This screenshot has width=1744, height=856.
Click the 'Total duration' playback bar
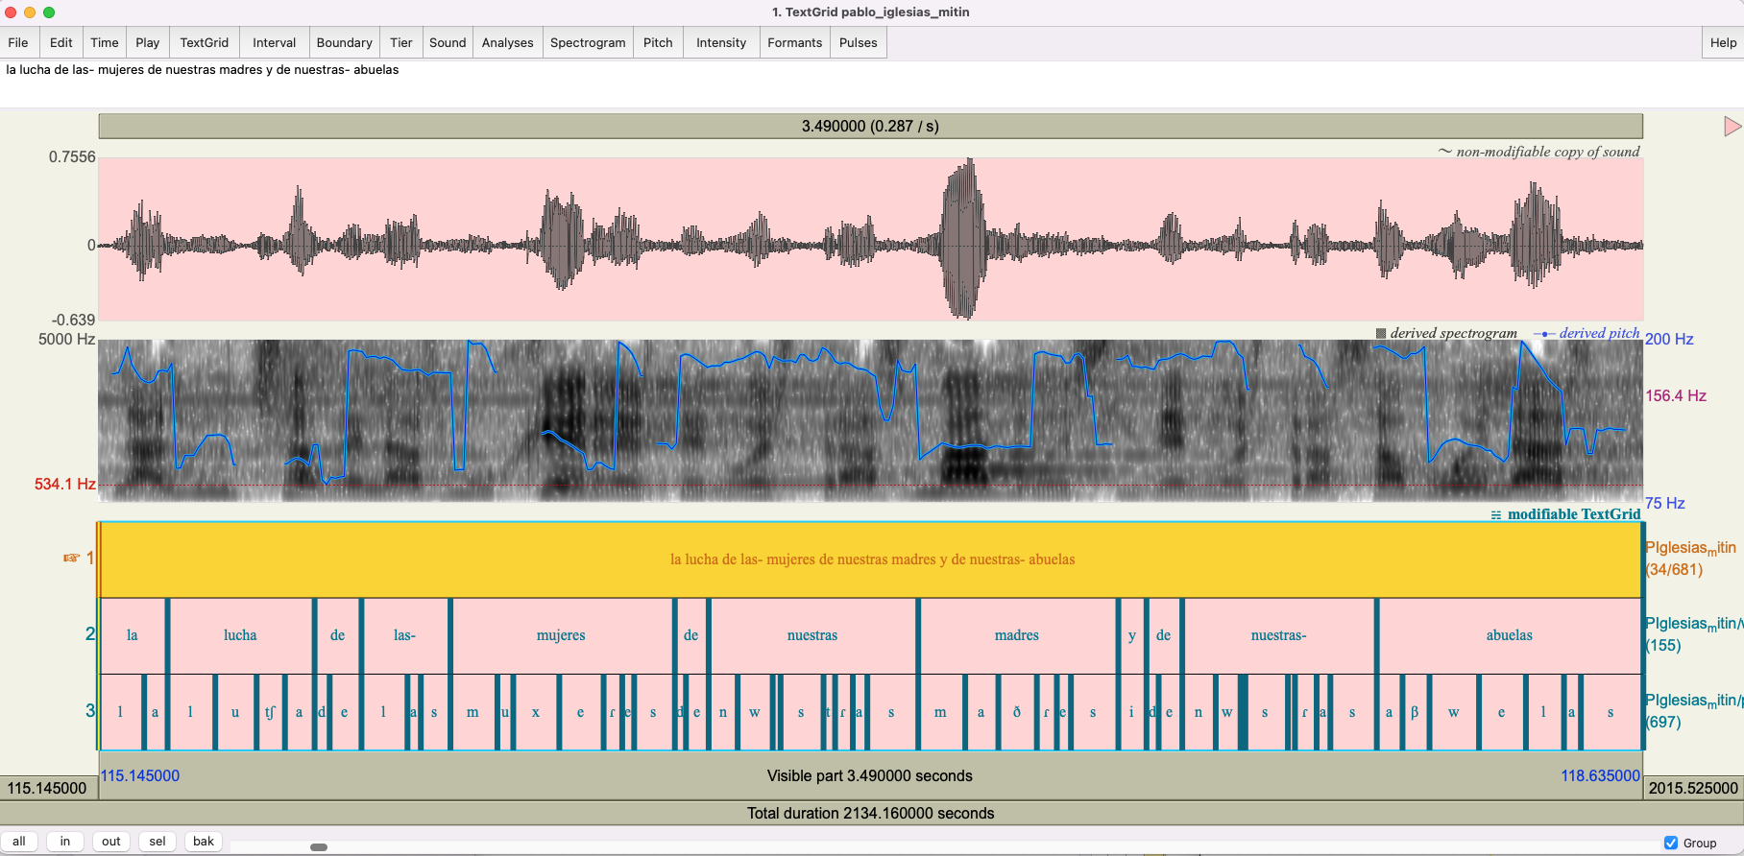[x=869, y=813]
